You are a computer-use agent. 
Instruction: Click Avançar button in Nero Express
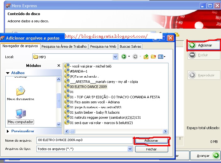point(205,155)
